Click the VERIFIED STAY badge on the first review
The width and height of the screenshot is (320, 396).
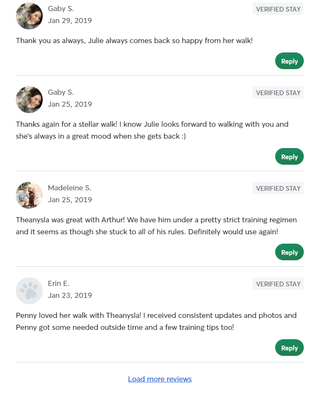[278, 9]
